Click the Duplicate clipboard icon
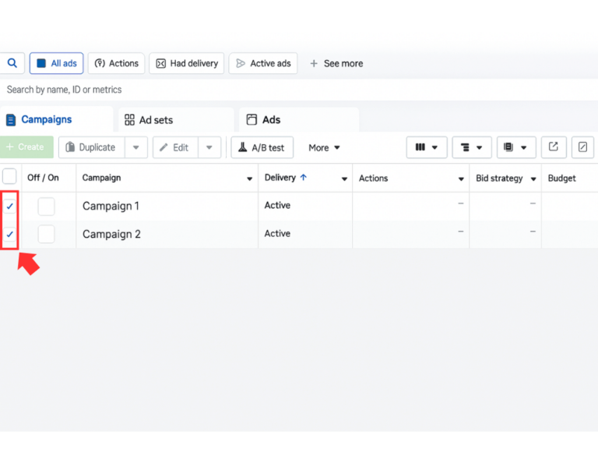Screen dimensions: 598x449 [x=70, y=147]
